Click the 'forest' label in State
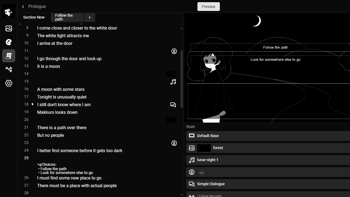Viewport: 350px width, 197px height. pyautogui.click(x=218, y=148)
